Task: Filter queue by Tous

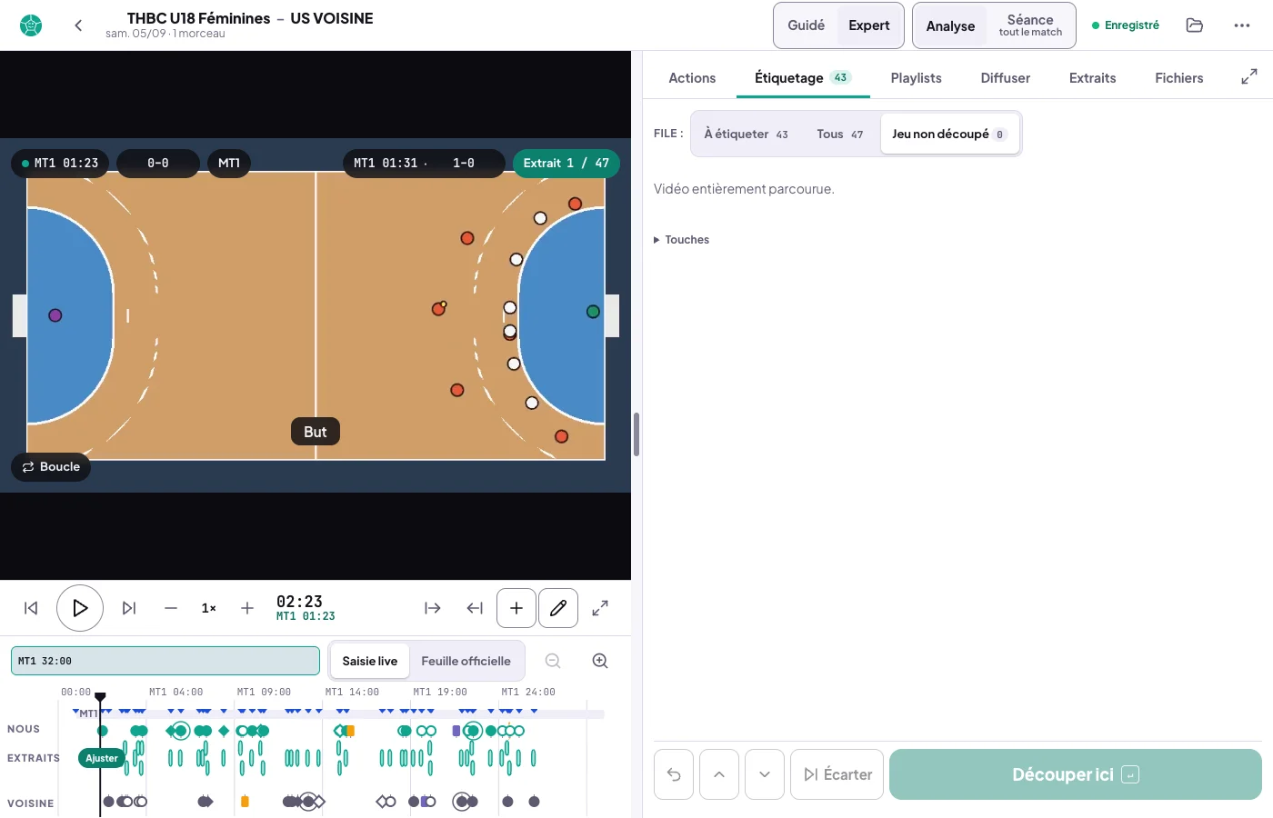Action: tap(840, 134)
